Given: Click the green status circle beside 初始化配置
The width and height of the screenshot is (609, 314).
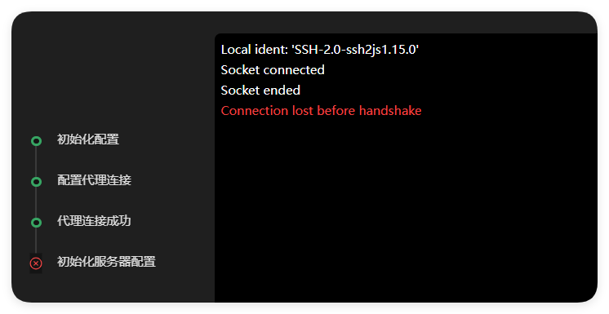Looking at the screenshot, I should tap(36, 141).
